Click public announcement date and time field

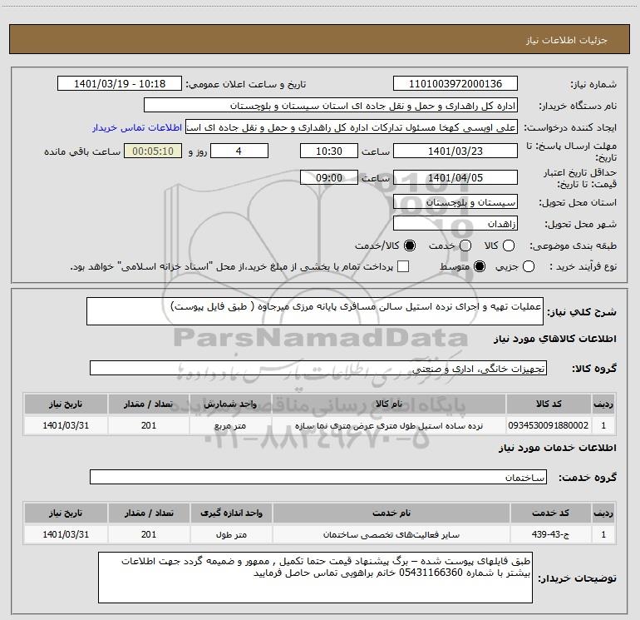point(120,83)
